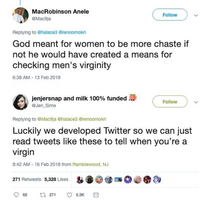Follow MacRobinson Anele
Image resolution: width=211 pixels, height=203 pixels.
tap(170, 15)
